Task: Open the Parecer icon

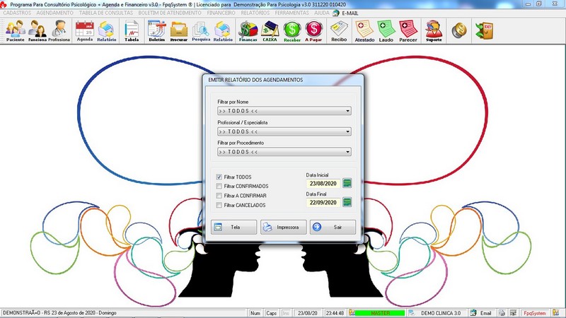Action: click(x=408, y=31)
